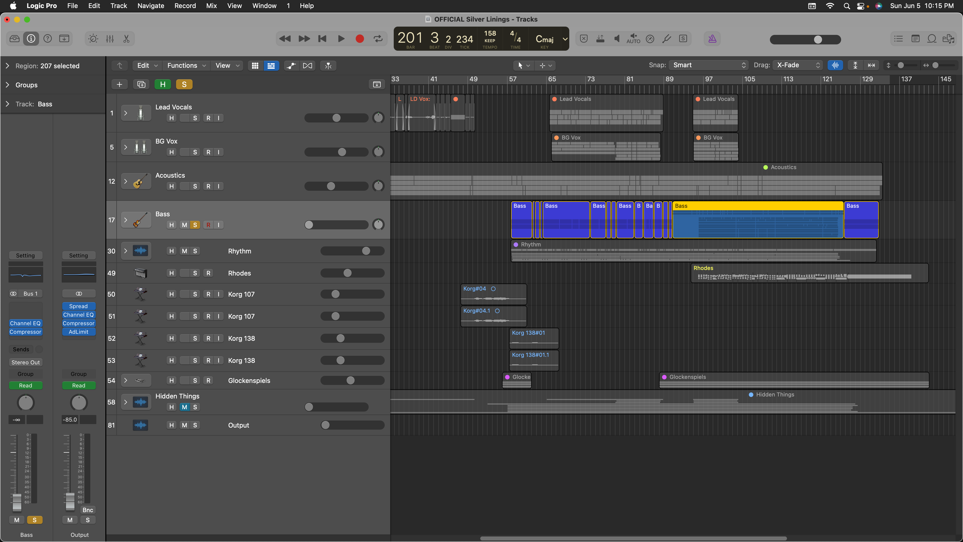The height and width of the screenshot is (542, 963).
Task: Open the Mix menu
Action: pyautogui.click(x=211, y=6)
